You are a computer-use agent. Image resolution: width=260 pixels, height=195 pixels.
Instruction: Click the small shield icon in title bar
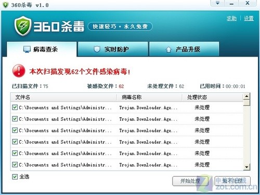click(6, 5)
